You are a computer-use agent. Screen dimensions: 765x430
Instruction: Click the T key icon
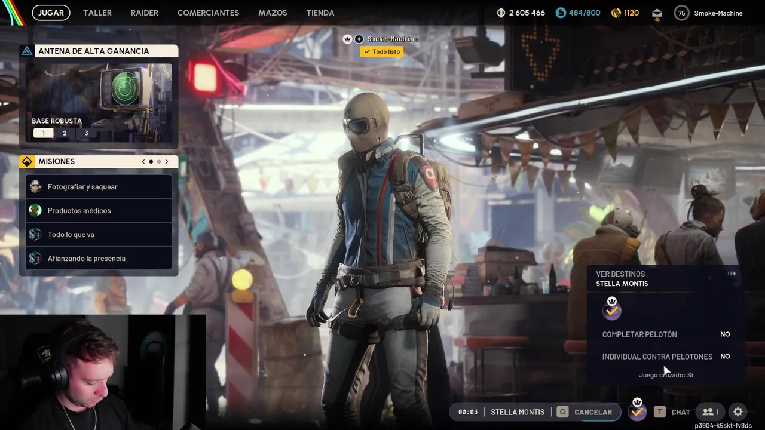660,411
